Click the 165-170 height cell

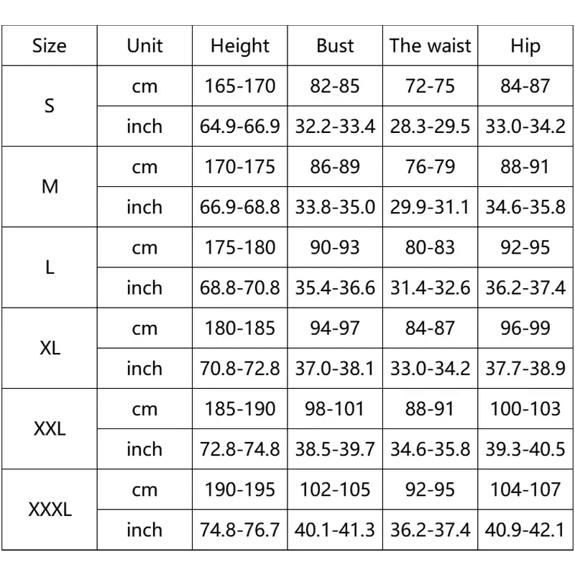pyautogui.click(x=240, y=86)
